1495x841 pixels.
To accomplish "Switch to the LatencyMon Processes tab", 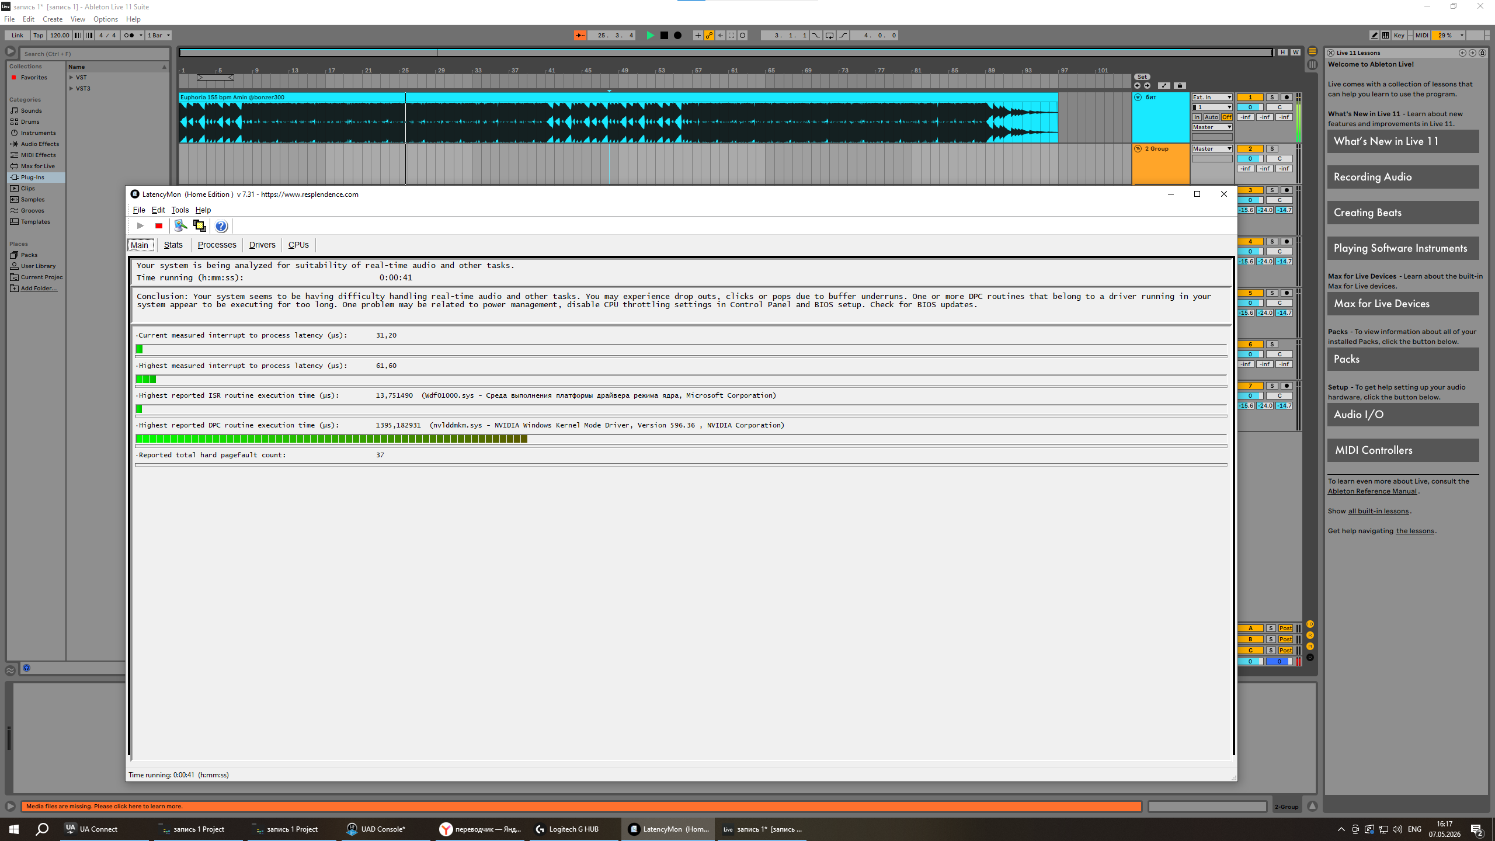I will click(x=217, y=245).
